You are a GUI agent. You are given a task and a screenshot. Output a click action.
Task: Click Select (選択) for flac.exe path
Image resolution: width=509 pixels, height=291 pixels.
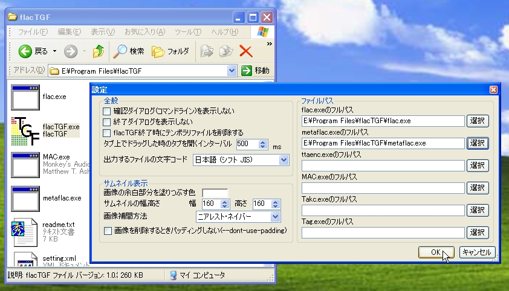click(x=478, y=121)
